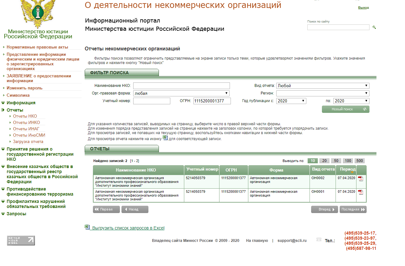Expand Противодействие финансированию терроризма section
Image resolution: width=405 pixels, height=266 pixels.
click(40, 191)
